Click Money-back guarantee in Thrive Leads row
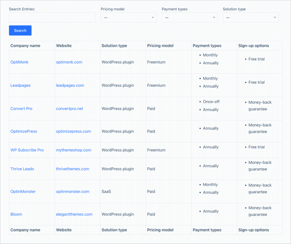The width and height of the screenshot is (291, 244). 260,166
